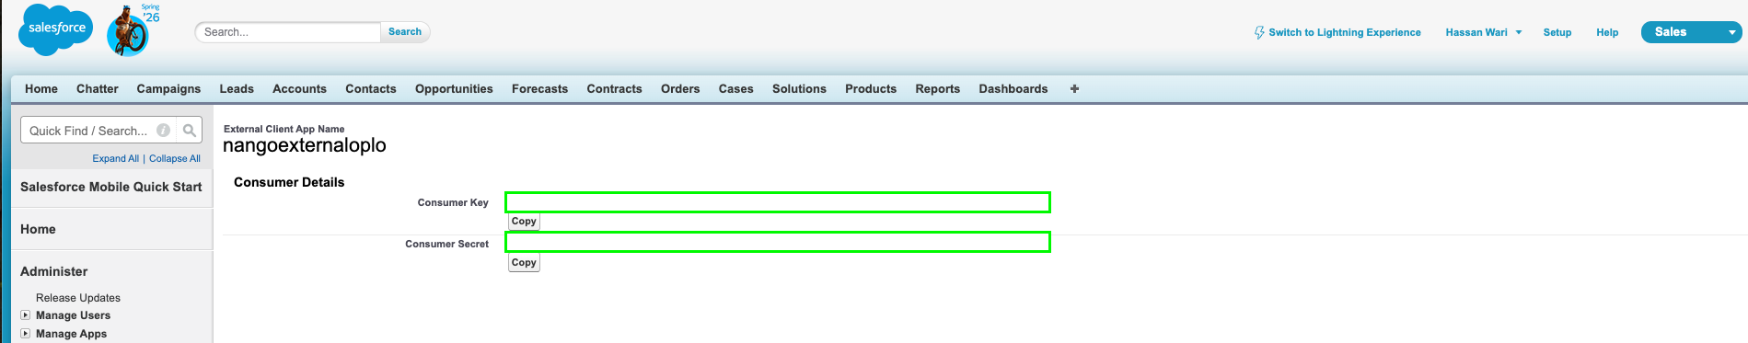Go to the Campaigns tab
Viewport: 1748px width, 343px height.
click(168, 88)
